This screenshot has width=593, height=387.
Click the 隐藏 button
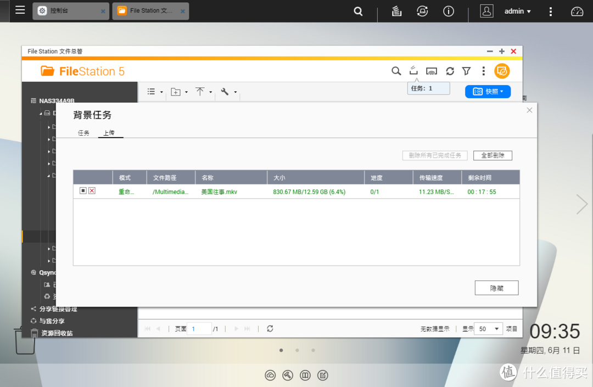tap(496, 288)
